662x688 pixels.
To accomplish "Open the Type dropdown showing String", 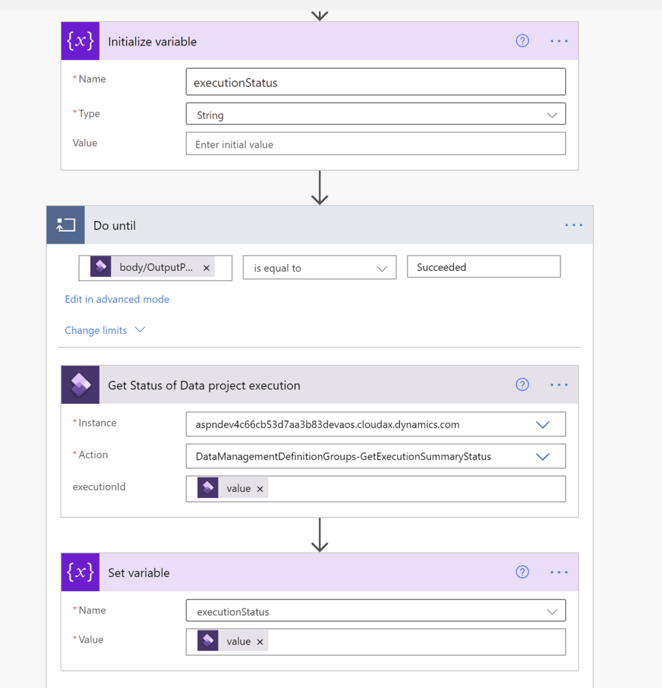I will (x=375, y=115).
